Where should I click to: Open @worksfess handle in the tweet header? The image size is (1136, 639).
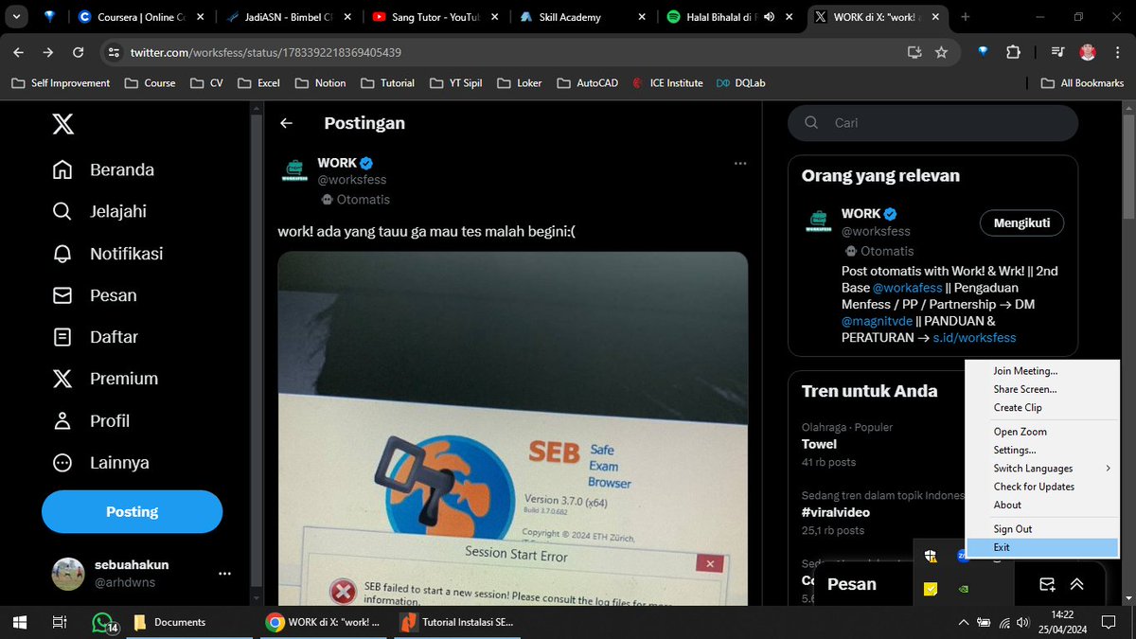tap(352, 180)
